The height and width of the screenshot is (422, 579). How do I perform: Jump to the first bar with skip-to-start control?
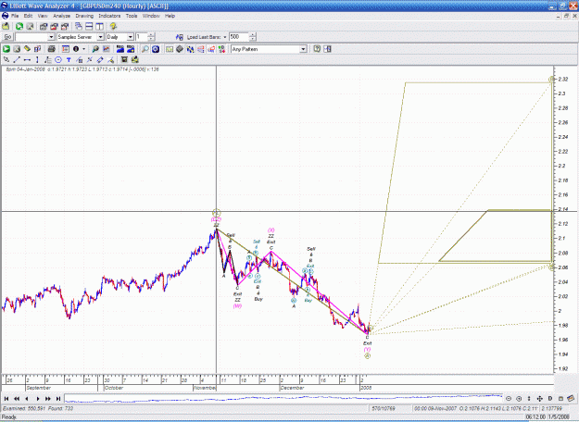point(6,398)
